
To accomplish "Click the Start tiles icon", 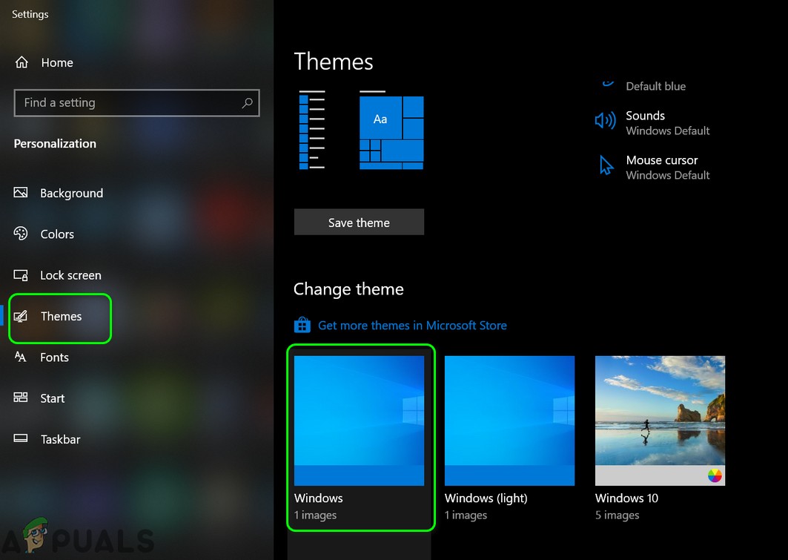I will 21,398.
